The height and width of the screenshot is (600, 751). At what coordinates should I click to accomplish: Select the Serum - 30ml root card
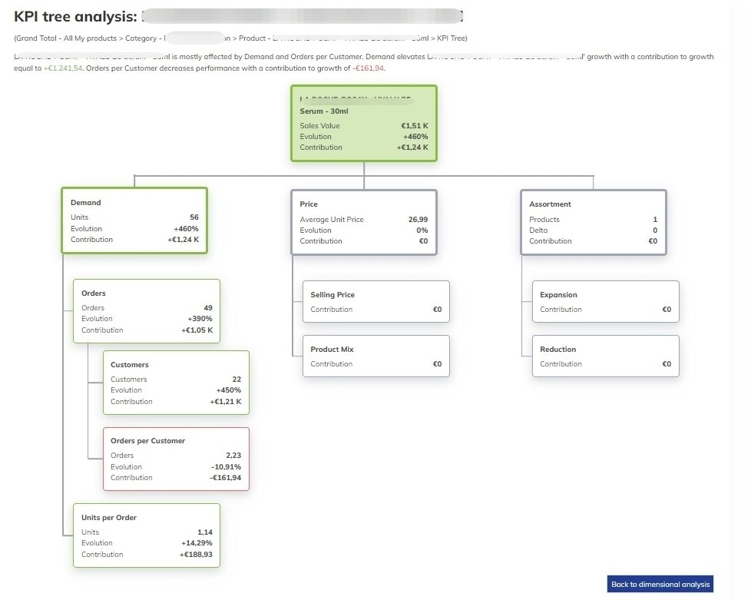pyautogui.click(x=364, y=123)
